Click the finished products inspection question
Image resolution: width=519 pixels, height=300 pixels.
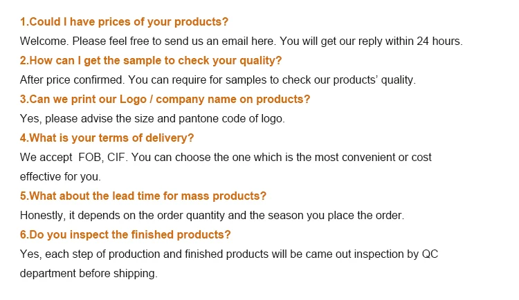[x=125, y=234]
